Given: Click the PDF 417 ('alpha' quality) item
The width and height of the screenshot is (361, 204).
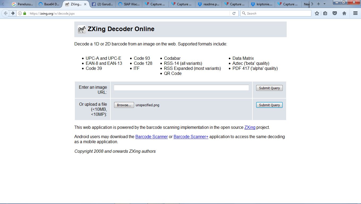Looking at the screenshot, I should (255, 68).
